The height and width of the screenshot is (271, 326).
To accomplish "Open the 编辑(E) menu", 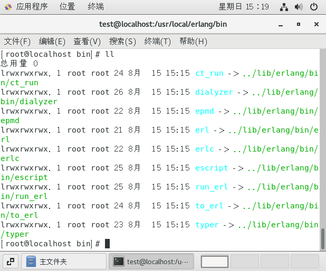I will tap(52, 42).
